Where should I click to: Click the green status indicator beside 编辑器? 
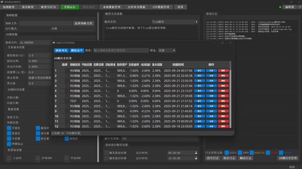[x=280, y=7]
